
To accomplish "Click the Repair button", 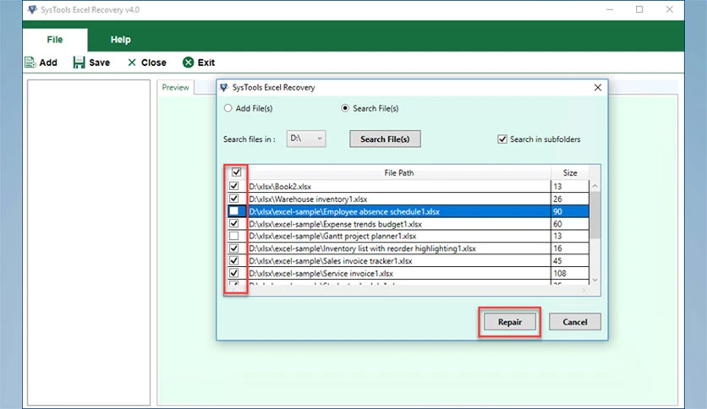I will point(510,322).
